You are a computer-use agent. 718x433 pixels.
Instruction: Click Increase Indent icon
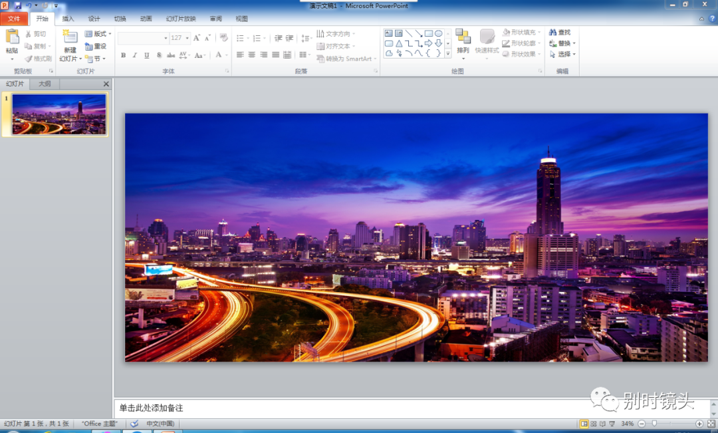tap(289, 38)
